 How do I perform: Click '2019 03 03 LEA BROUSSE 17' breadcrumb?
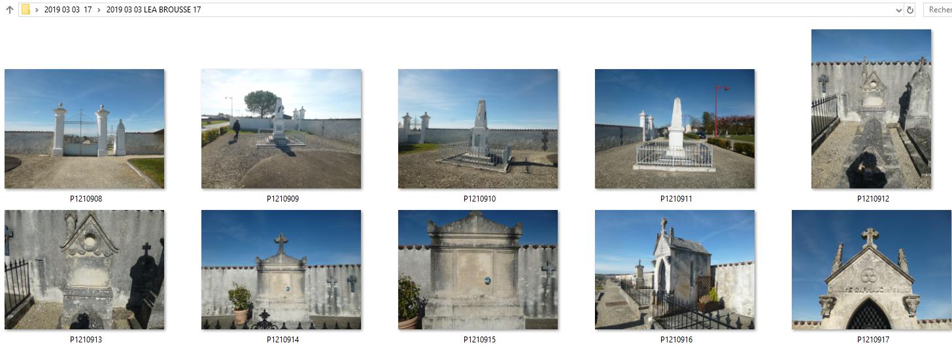pyautogui.click(x=154, y=10)
